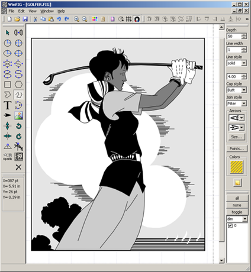Select the Update attributes tool
Image resolution: width=251 pixels, height=272 pixels.
click(x=8, y=157)
